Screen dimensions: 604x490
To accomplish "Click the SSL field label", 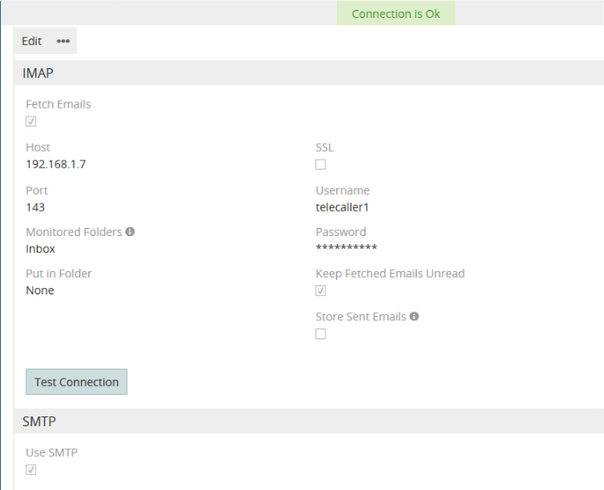I will (x=324, y=147).
